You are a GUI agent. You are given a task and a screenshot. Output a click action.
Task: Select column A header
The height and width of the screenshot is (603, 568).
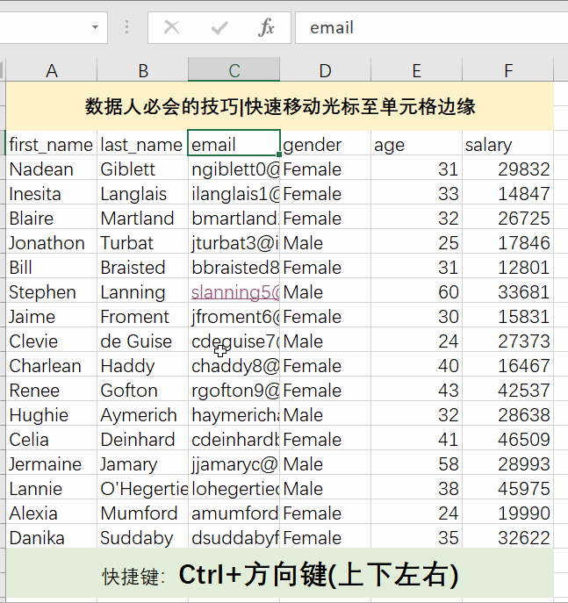pyautogui.click(x=52, y=70)
